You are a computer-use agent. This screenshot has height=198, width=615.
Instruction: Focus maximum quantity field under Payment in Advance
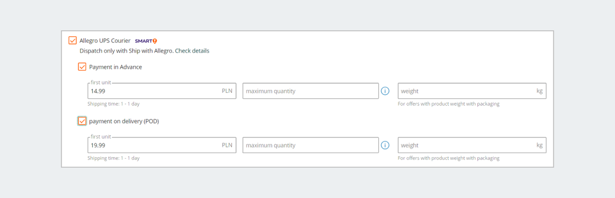pos(311,91)
